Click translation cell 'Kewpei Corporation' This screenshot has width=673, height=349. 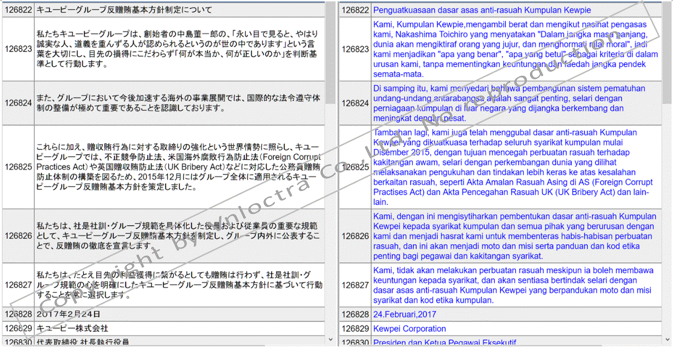point(410,328)
